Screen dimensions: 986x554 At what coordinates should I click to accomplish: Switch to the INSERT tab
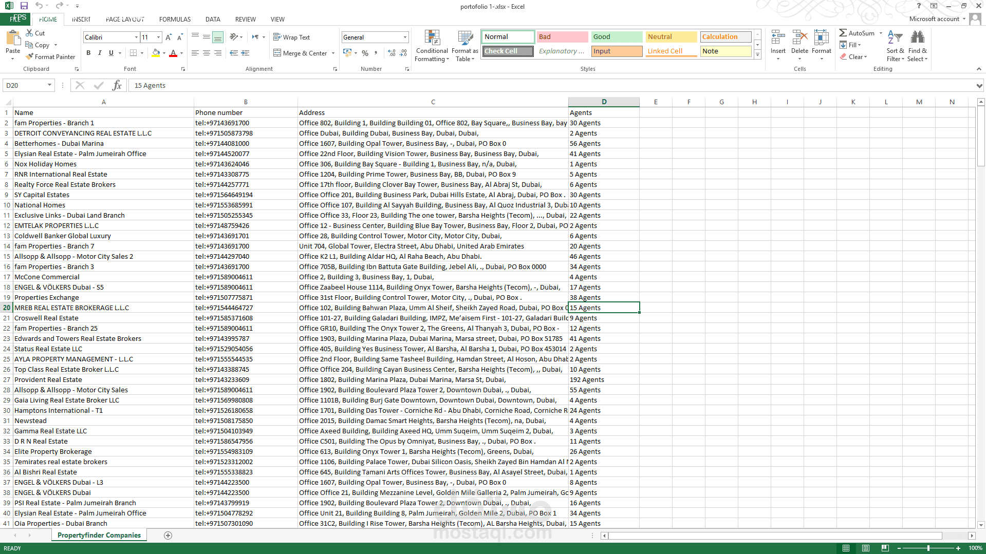pyautogui.click(x=81, y=19)
